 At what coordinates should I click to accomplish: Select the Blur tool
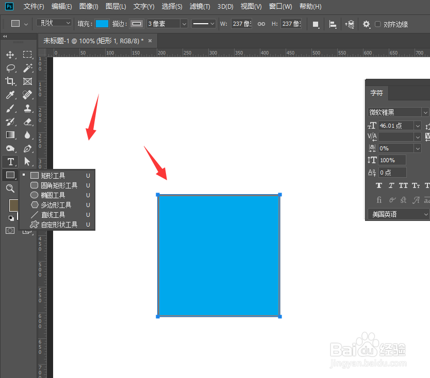click(27, 135)
